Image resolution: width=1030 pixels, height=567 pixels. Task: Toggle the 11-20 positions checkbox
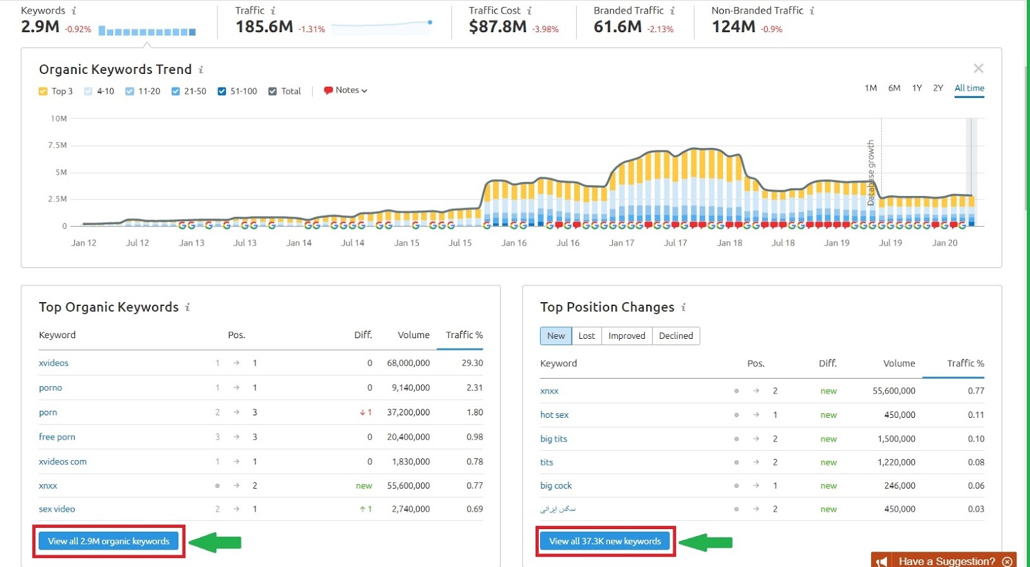(x=129, y=91)
